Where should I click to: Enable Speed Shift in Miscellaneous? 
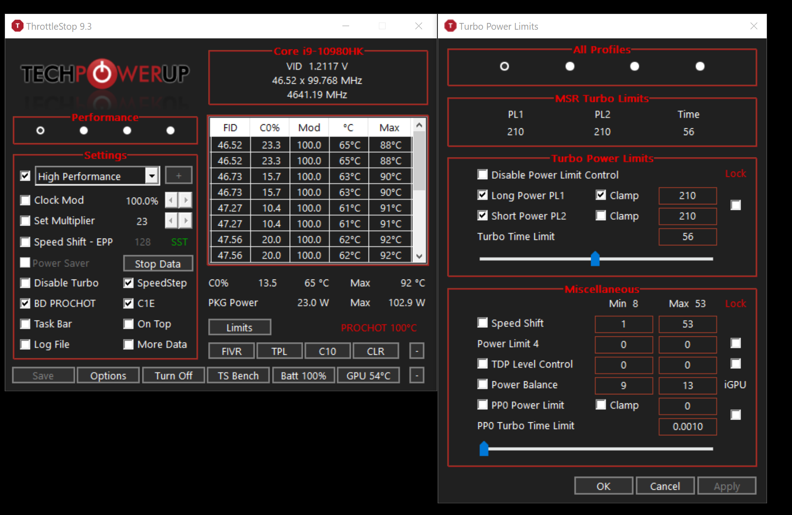(482, 323)
